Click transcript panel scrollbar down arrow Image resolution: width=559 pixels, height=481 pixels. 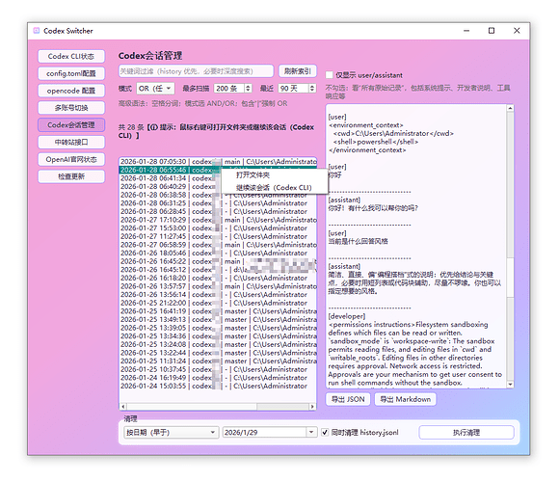[510, 385]
